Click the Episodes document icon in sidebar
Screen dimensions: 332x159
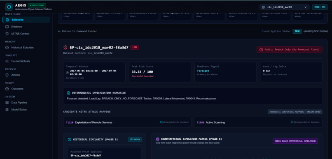pyautogui.click(x=7, y=20)
